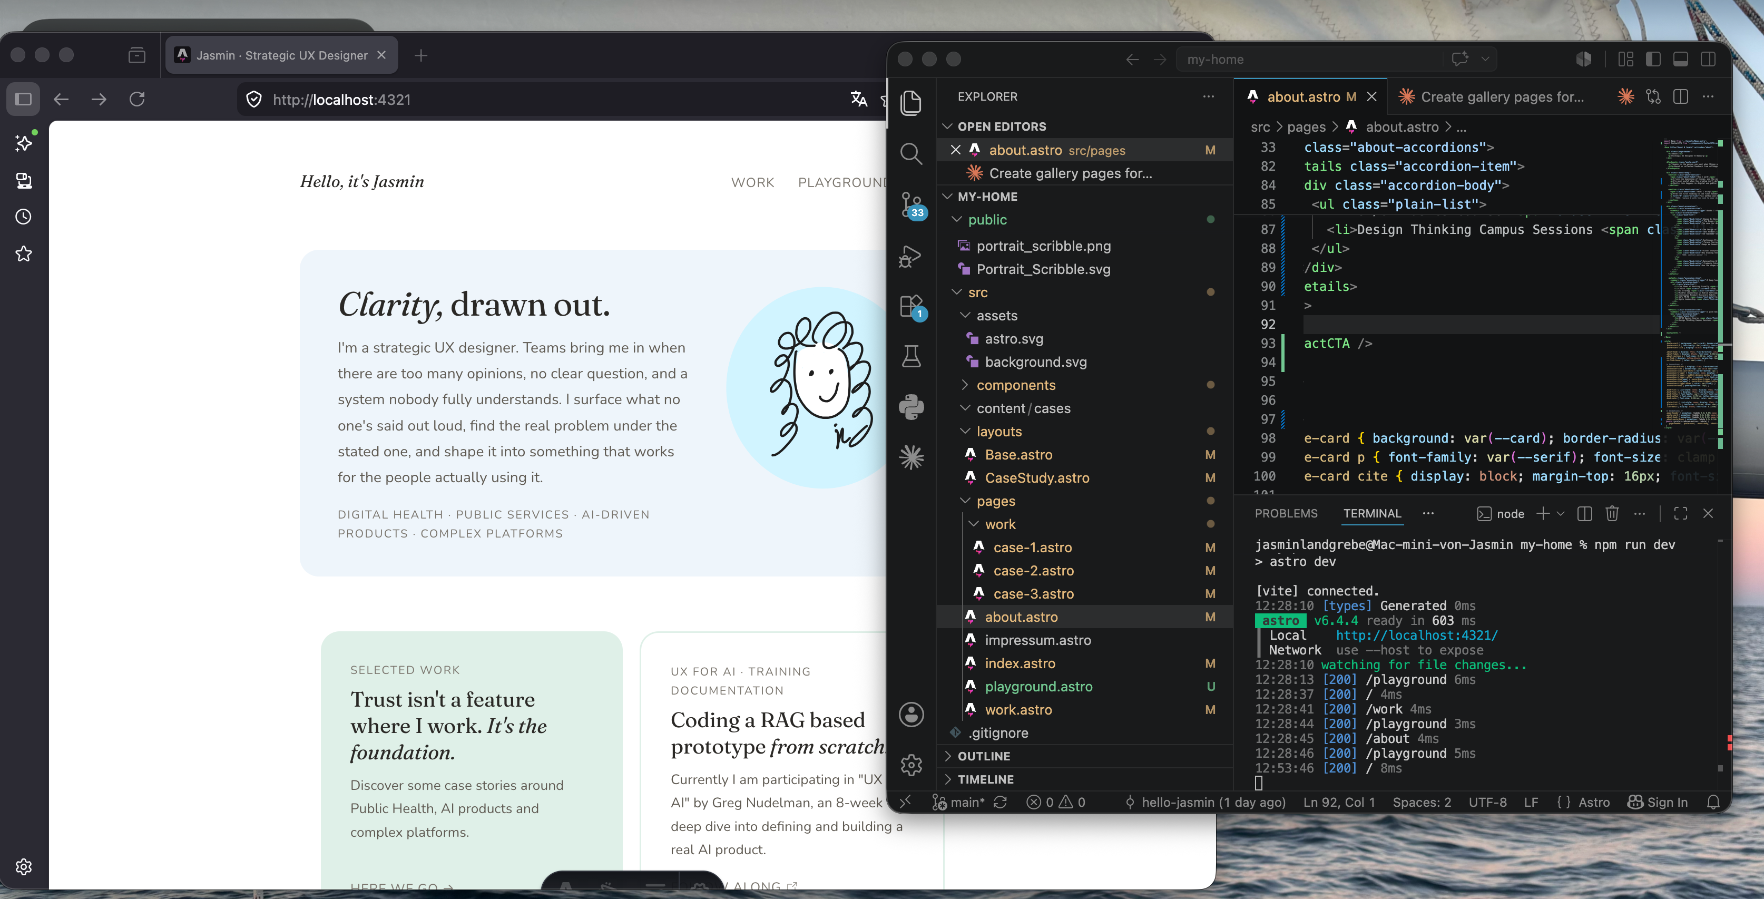This screenshot has width=1764, height=899.
Task: Open the Search view in VS Code activity bar
Action: coord(911,153)
